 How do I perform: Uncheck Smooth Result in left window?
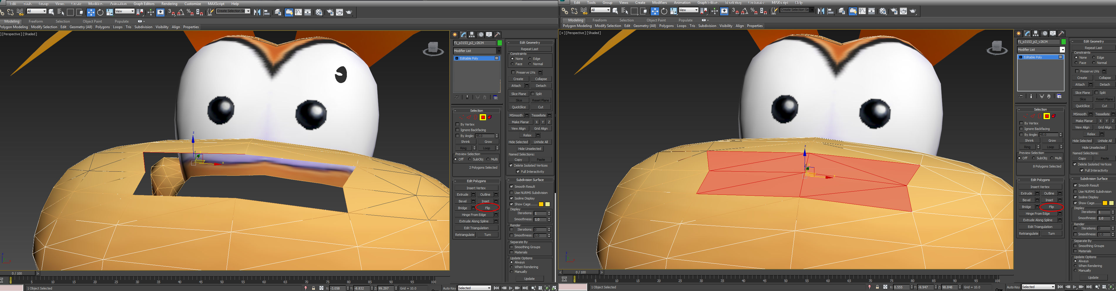click(x=512, y=187)
